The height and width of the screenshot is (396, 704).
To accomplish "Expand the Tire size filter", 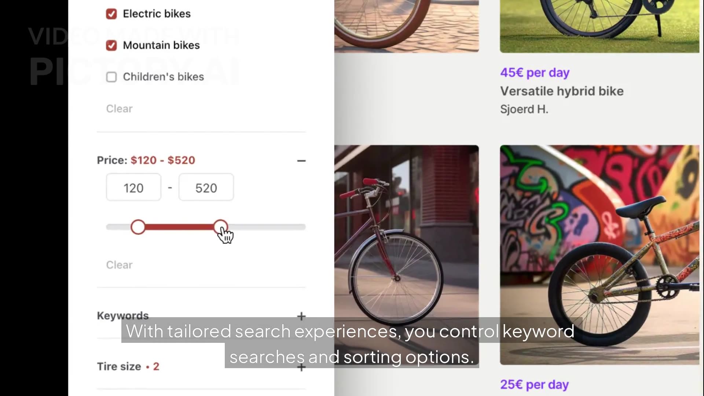I will pyautogui.click(x=301, y=367).
